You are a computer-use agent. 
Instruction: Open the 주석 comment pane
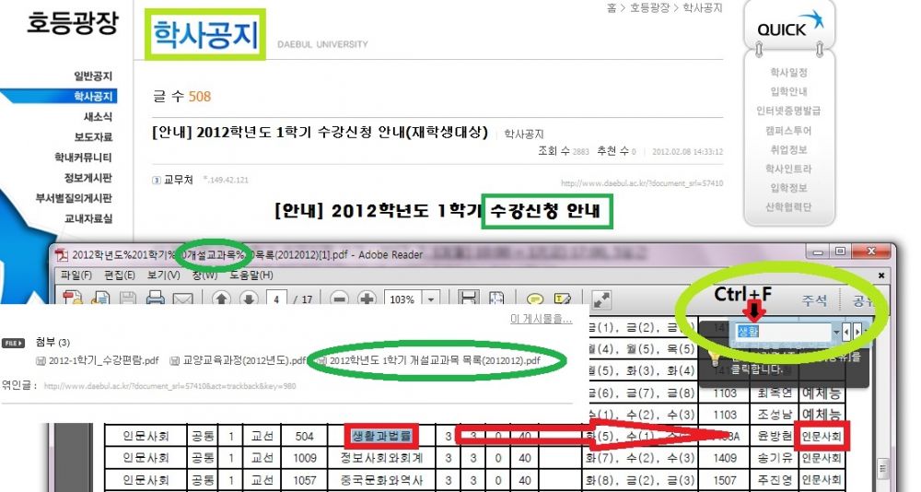(814, 300)
